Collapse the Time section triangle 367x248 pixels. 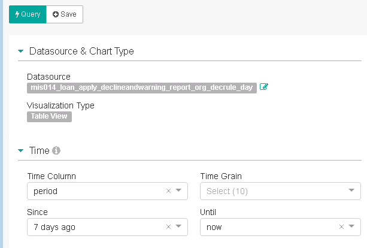pos(20,150)
